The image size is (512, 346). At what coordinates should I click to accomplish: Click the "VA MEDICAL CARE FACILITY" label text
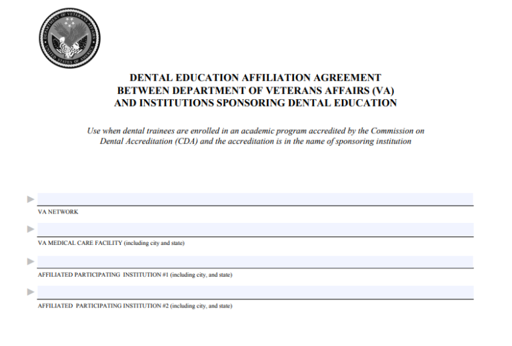pyautogui.click(x=80, y=243)
